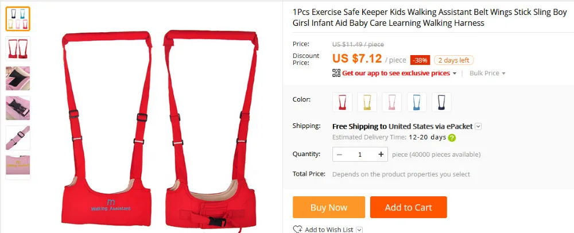Click the heart wish list icon

tap(297, 230)
